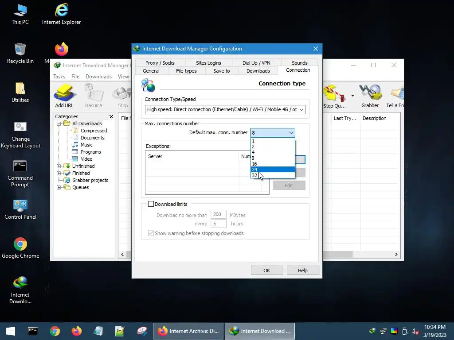This screenshot has height=340, width=454.
Task: Select Grabber projects in tree
Action: coord(90,180)
